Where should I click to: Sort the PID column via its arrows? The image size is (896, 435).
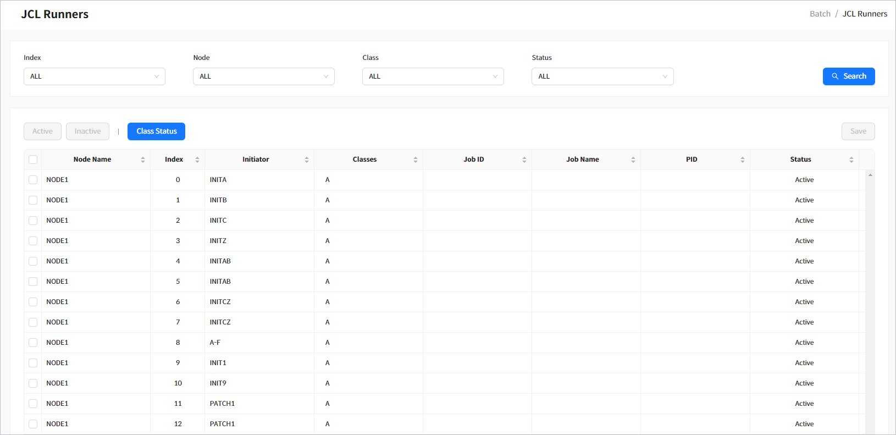click(743, 159)
